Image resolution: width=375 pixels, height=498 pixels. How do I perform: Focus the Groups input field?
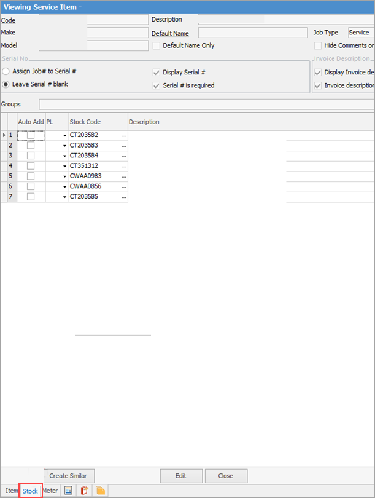coord(207,104)
